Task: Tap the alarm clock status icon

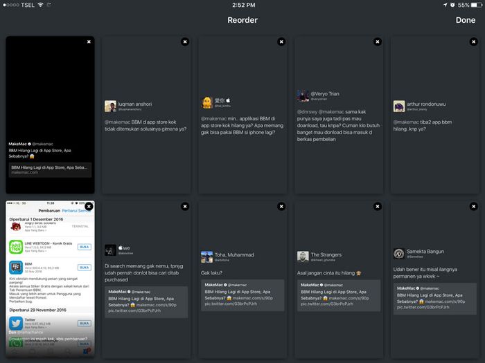Action: click(x=452, y=5)
